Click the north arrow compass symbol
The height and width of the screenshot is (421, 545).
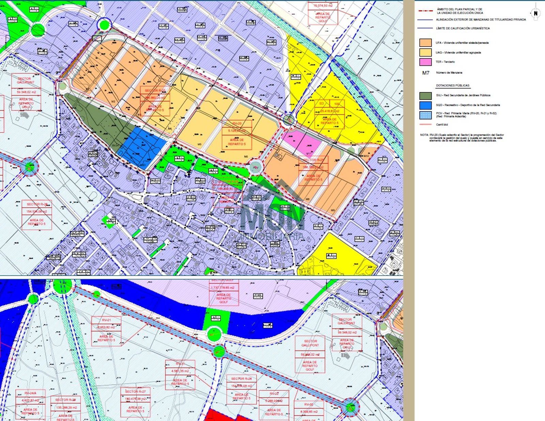(x=535, y=13)
